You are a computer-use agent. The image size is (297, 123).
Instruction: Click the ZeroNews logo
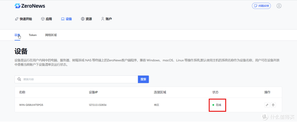(x=30, y=6)
